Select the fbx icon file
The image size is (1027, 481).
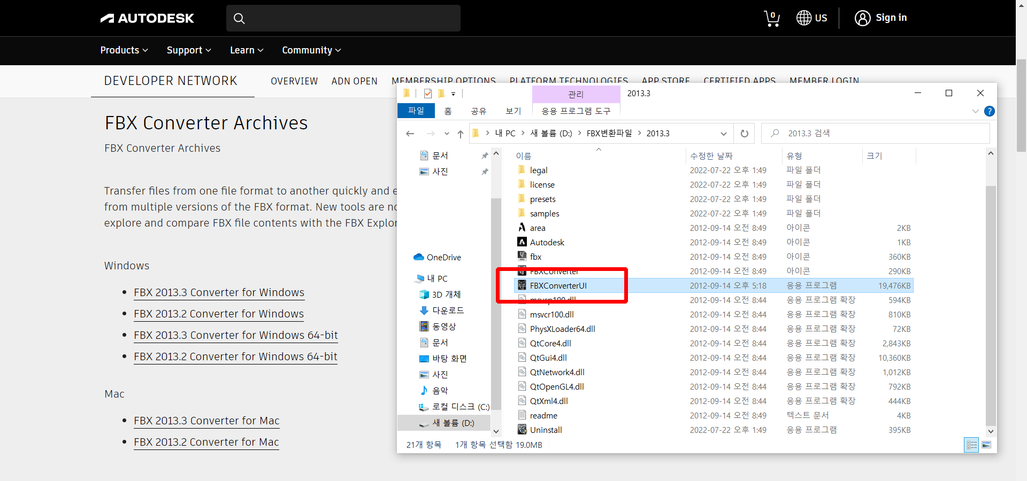535,257
